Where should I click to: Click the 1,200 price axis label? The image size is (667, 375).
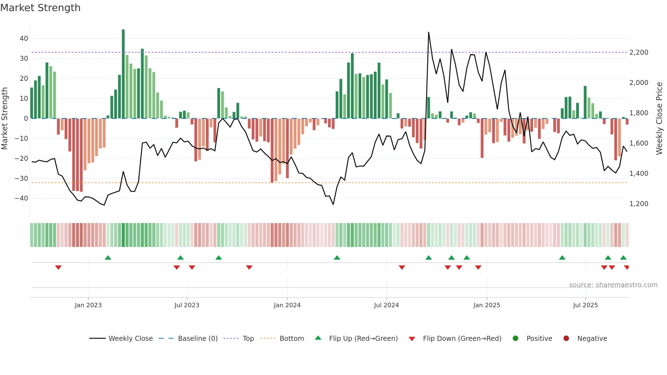click(639, 204)
